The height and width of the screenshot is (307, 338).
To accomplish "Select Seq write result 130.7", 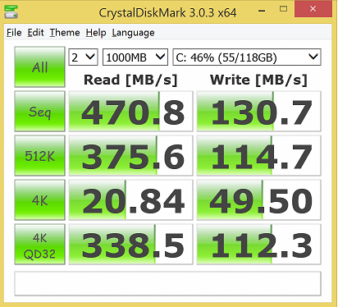I will tap(258, 112).
